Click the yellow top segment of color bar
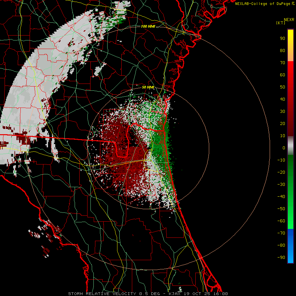This screenshot has width=296, height=296. (290, 45)
